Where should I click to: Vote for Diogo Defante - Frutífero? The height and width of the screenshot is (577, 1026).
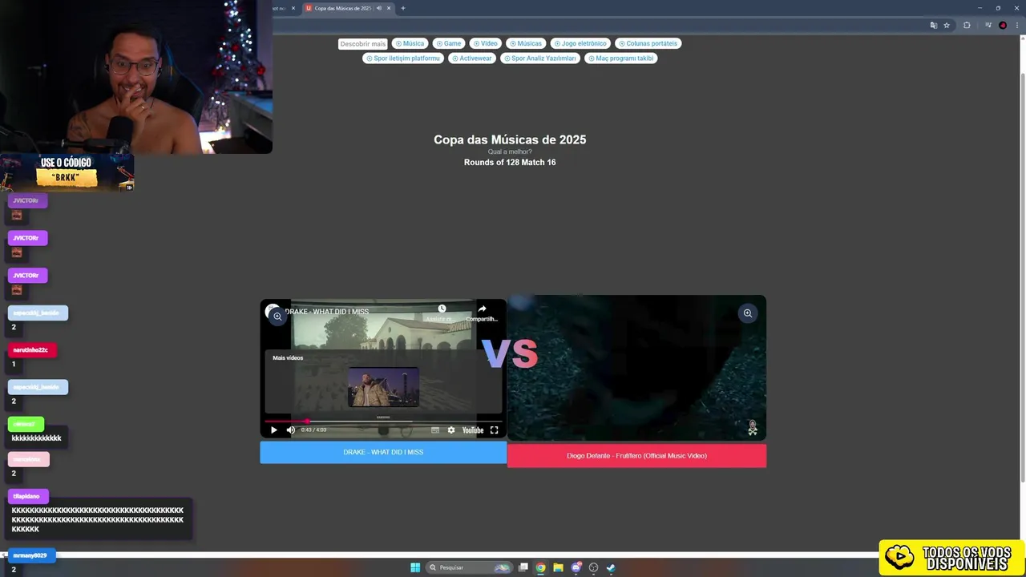click(x=636, y=456)
